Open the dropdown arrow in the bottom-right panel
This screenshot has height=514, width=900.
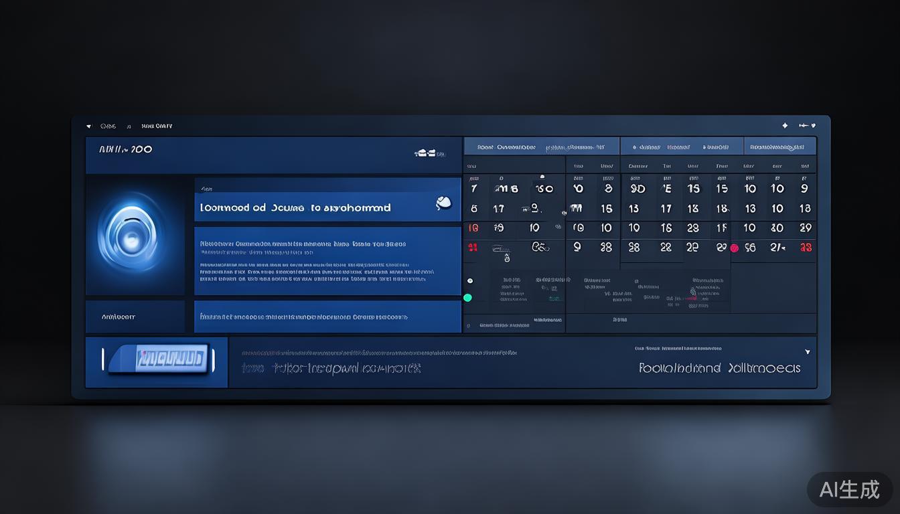[807, 351]
